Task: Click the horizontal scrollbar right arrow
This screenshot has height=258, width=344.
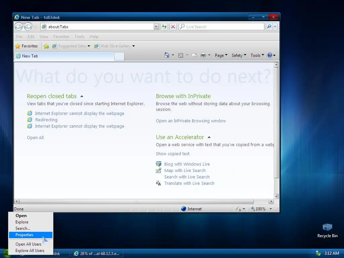Action: [271, 202]
